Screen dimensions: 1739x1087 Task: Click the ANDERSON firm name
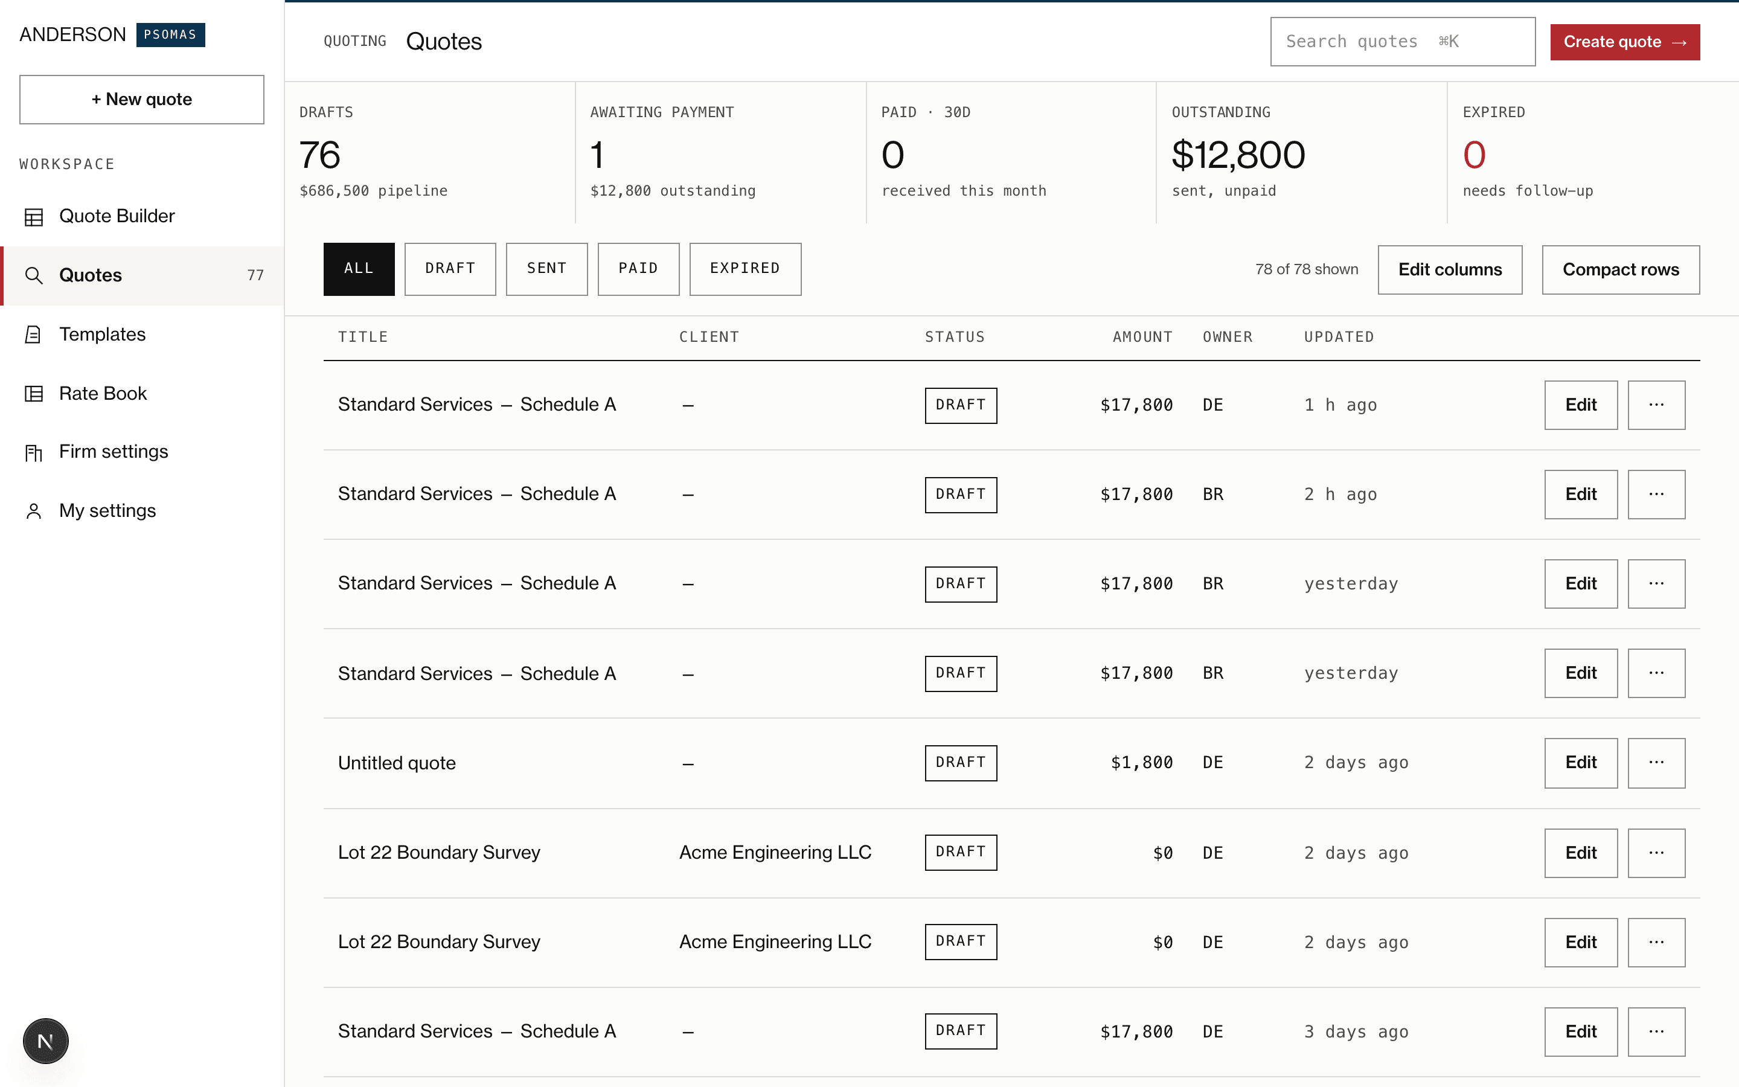pyautogui.click(x=72, y=34)
